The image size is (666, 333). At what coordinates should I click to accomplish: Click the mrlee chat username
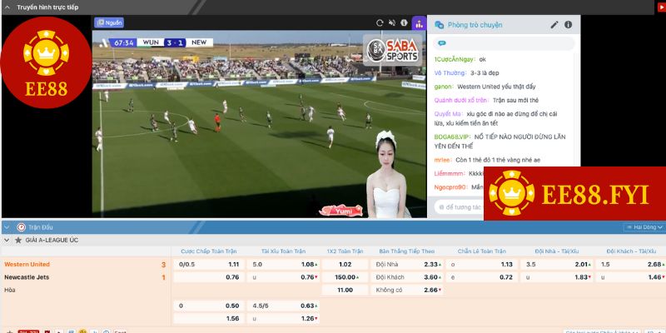point(443,160)
